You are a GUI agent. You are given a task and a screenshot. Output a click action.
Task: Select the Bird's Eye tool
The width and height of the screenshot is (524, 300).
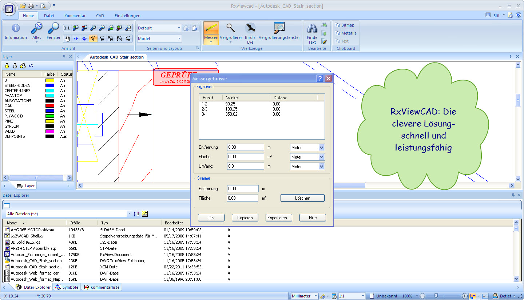[250, 29]
